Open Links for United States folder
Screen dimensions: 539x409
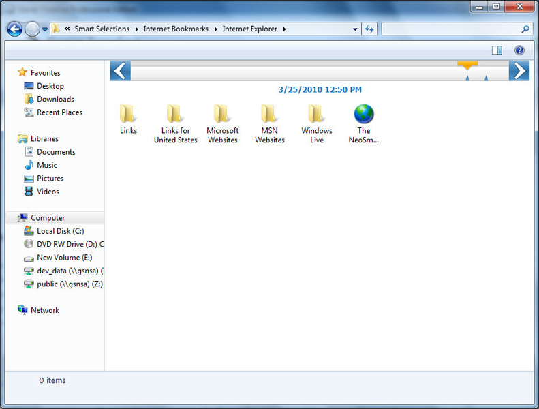[x=175, y=124]
